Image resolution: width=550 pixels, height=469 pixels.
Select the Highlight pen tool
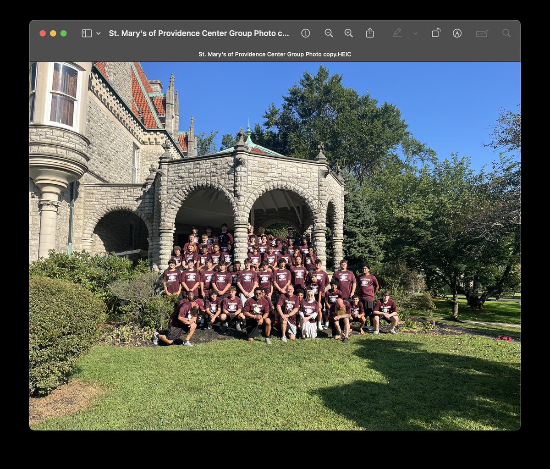click(x=397, y=33)
